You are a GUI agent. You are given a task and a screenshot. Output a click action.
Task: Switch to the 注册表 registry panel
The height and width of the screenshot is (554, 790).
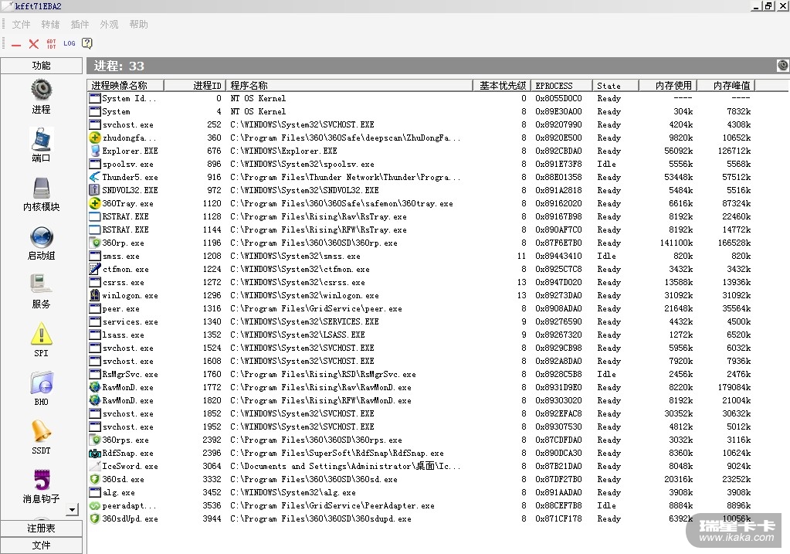tap(41, 529)
